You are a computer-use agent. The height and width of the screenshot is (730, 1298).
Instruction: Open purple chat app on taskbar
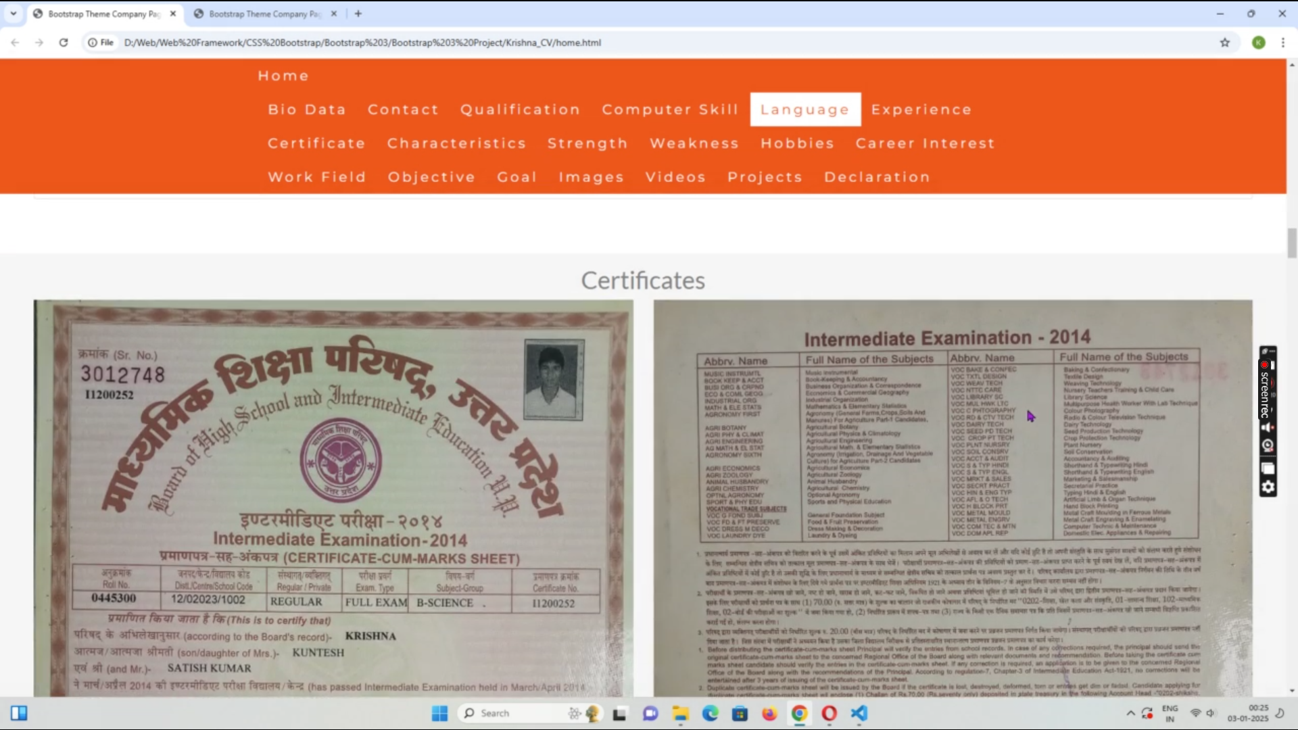[x=650, y=713]
